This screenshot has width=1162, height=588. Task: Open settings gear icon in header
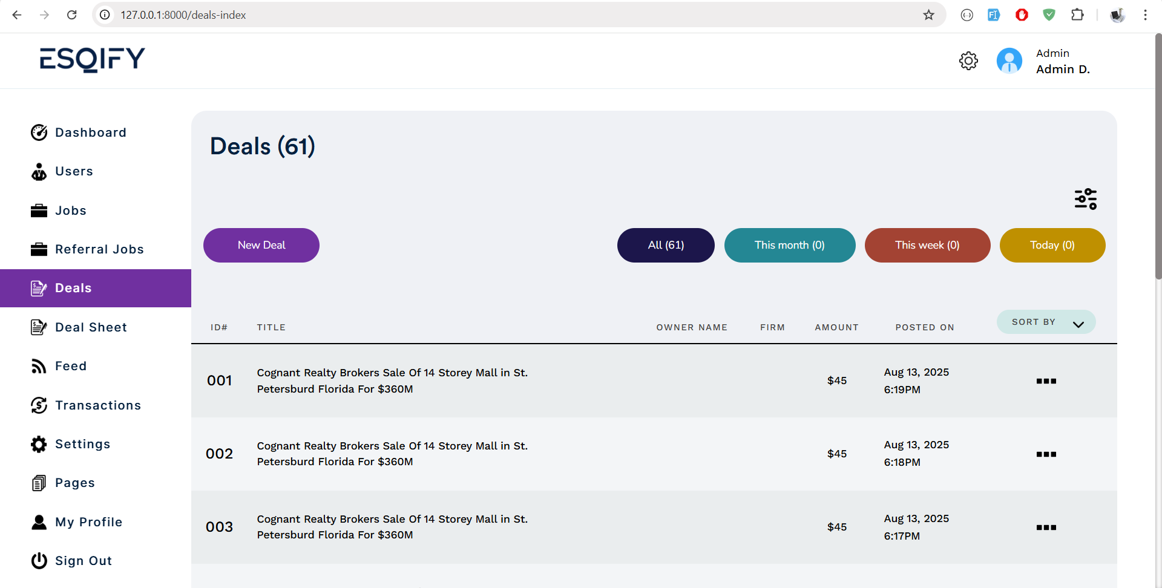[x=968, y=61]
